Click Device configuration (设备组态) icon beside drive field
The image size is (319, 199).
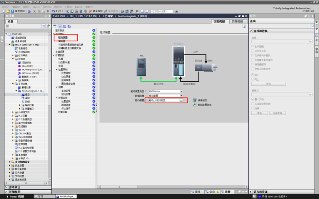click(195, 100)
